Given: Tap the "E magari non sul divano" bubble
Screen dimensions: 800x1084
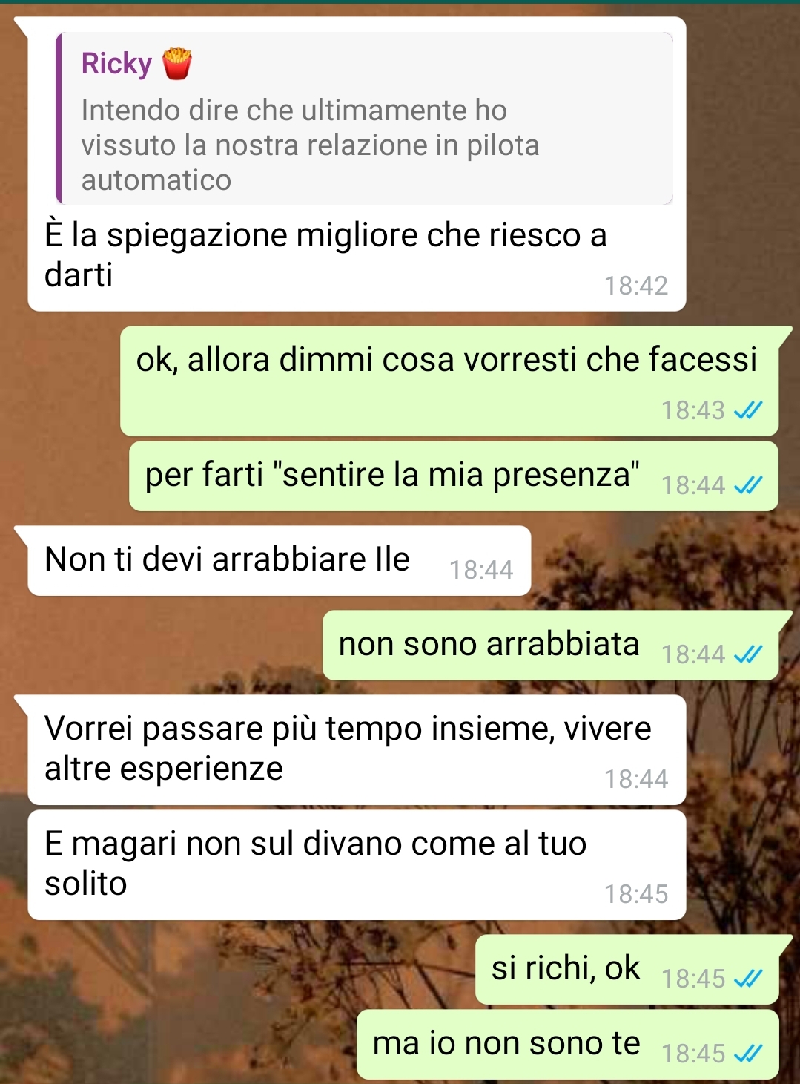Looking at the screenshot, I should pyautogui.click(x=357, y=865).
